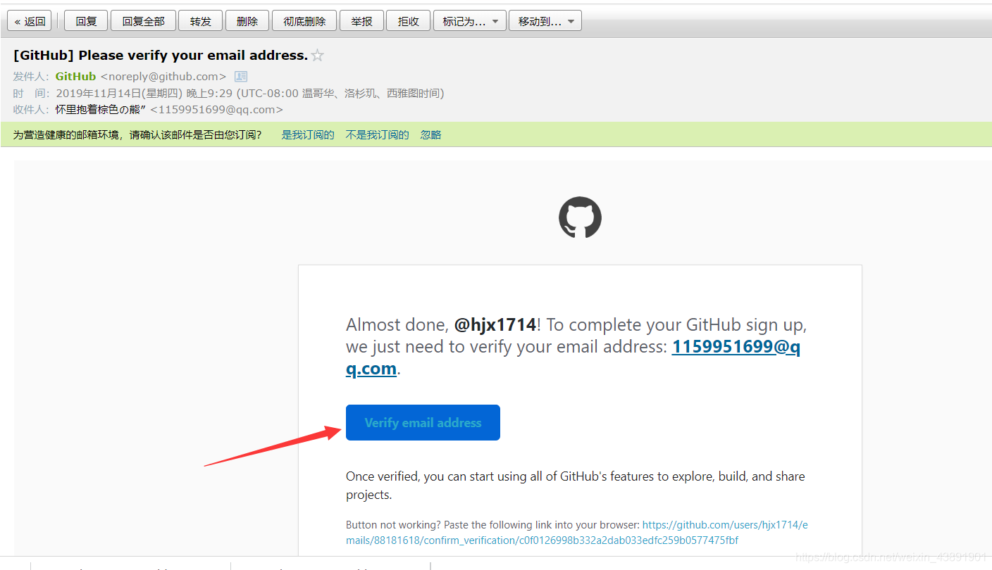This screenshot has height=570, width=992.
Task: Open the sender contact card icon
Action: click(x=241, y=76)
